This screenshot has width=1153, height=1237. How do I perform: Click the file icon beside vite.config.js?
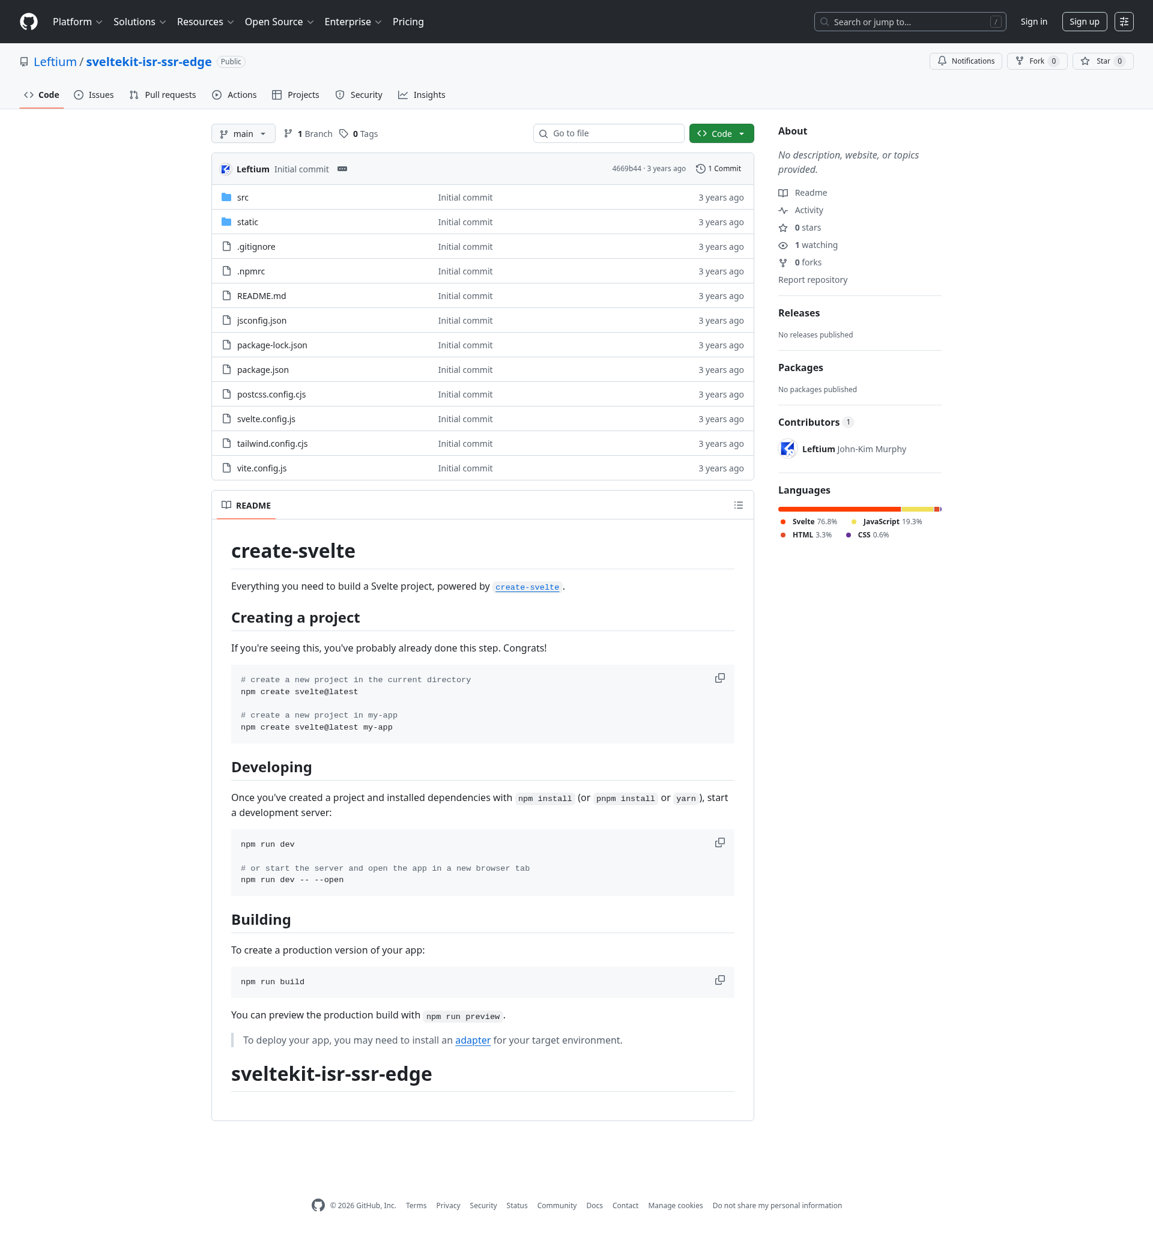point(226,468)
